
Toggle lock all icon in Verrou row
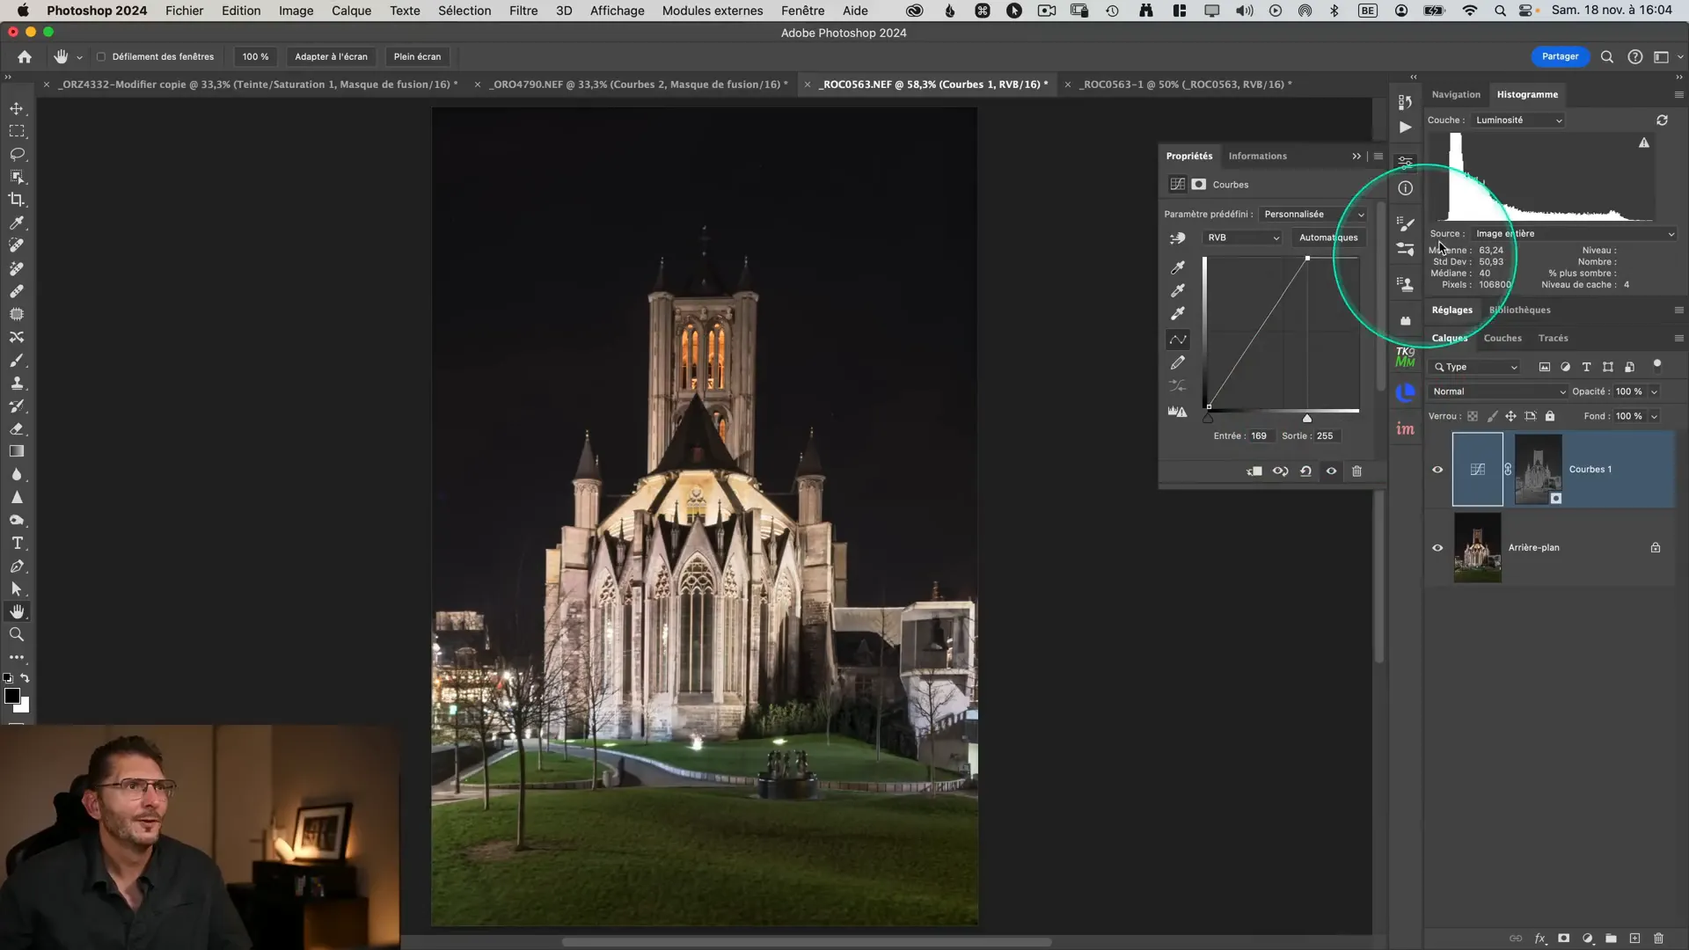1550,416
